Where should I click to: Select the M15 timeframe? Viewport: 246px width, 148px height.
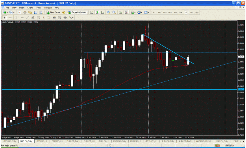coord(165,13)
